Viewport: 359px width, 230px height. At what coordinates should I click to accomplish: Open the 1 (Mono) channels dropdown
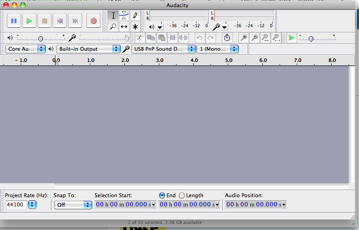[x=218, y=49]
